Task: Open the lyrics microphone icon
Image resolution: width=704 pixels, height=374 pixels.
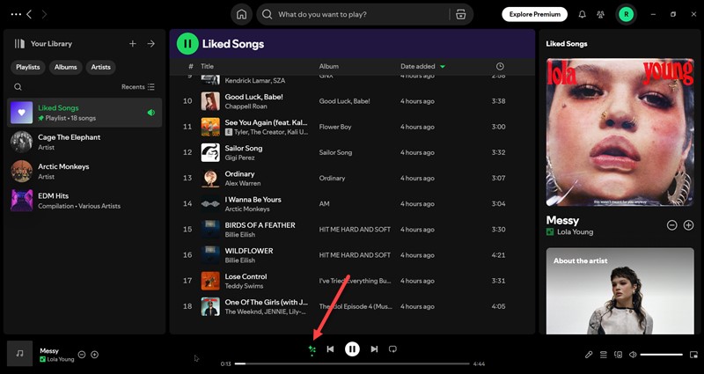Action: click(589, 355)
